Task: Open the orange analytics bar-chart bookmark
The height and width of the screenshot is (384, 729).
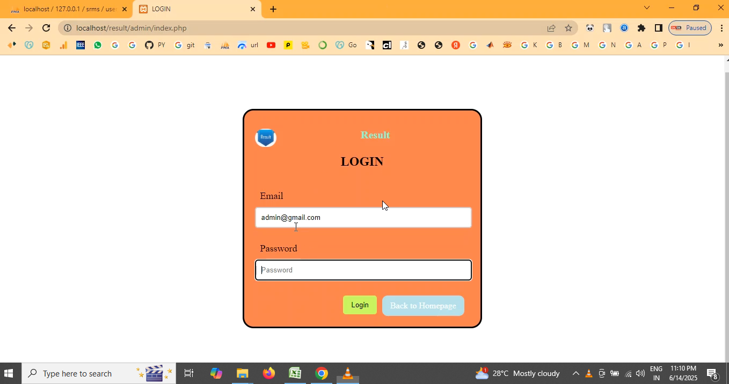Action: pos(63,45)
